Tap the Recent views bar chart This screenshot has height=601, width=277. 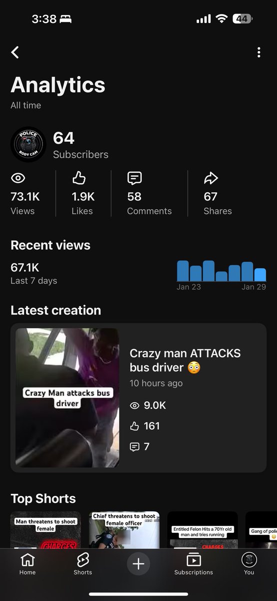click(x=221, y=271)
